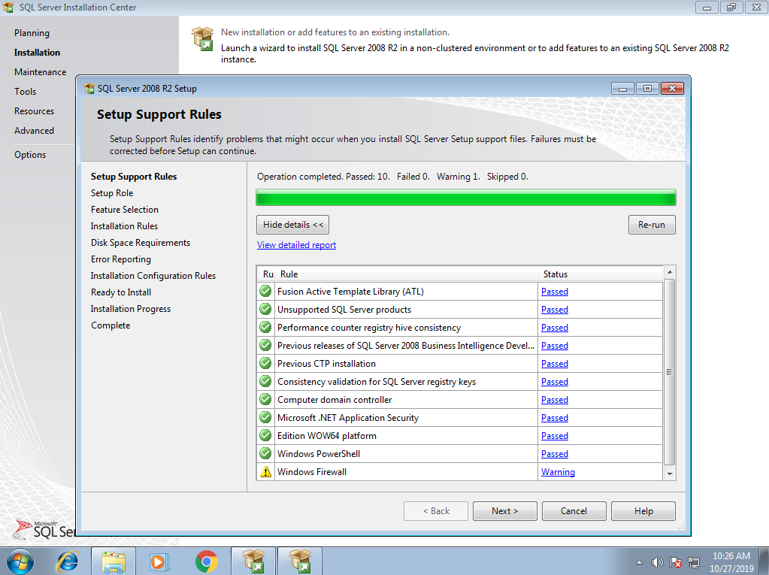Click the Windows Firewall warning triangle icon
This screenshot has width=769, height=575.
tap(265, 472)
